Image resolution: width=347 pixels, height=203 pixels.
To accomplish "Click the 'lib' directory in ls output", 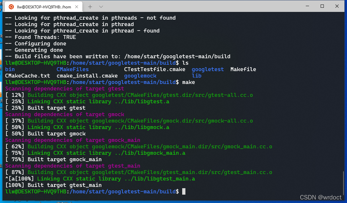I will pos(196,76).
